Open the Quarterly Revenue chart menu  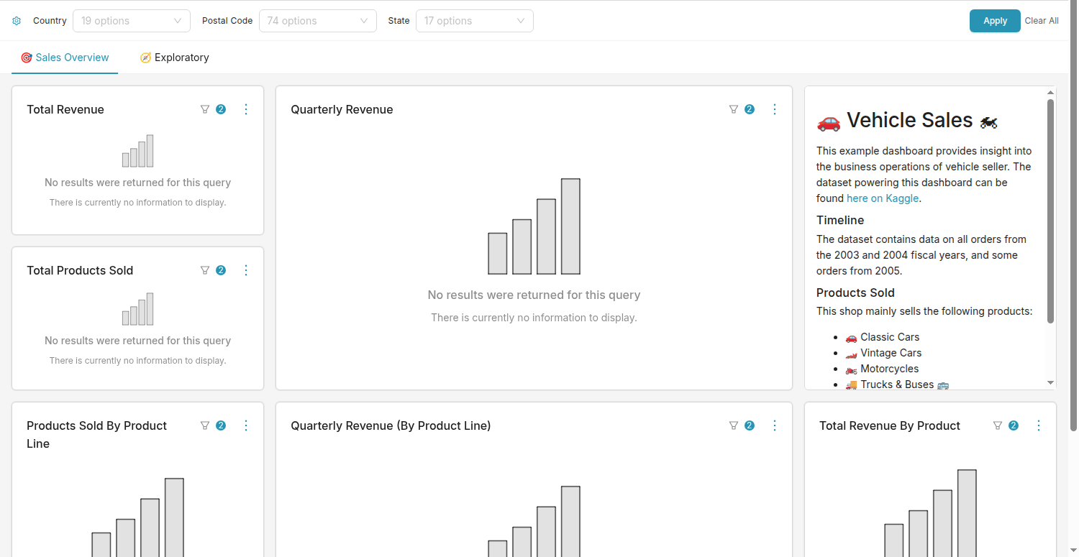click(x=775, y=109)
